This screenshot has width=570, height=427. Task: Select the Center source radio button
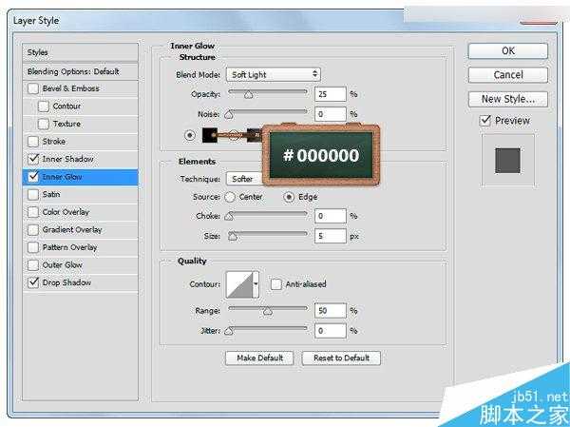[230, 197]
